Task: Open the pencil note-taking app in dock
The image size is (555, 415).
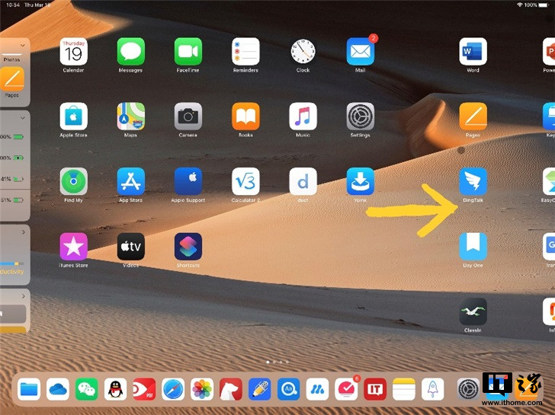Action: tap(259, 389)
